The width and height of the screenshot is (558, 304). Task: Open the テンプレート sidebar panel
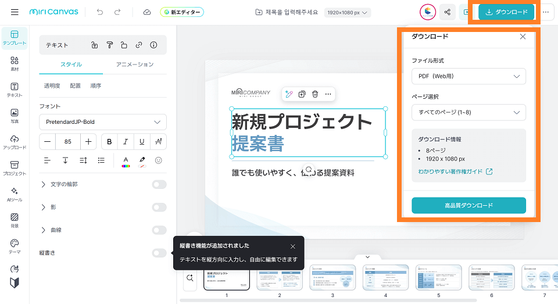point(15,38)
